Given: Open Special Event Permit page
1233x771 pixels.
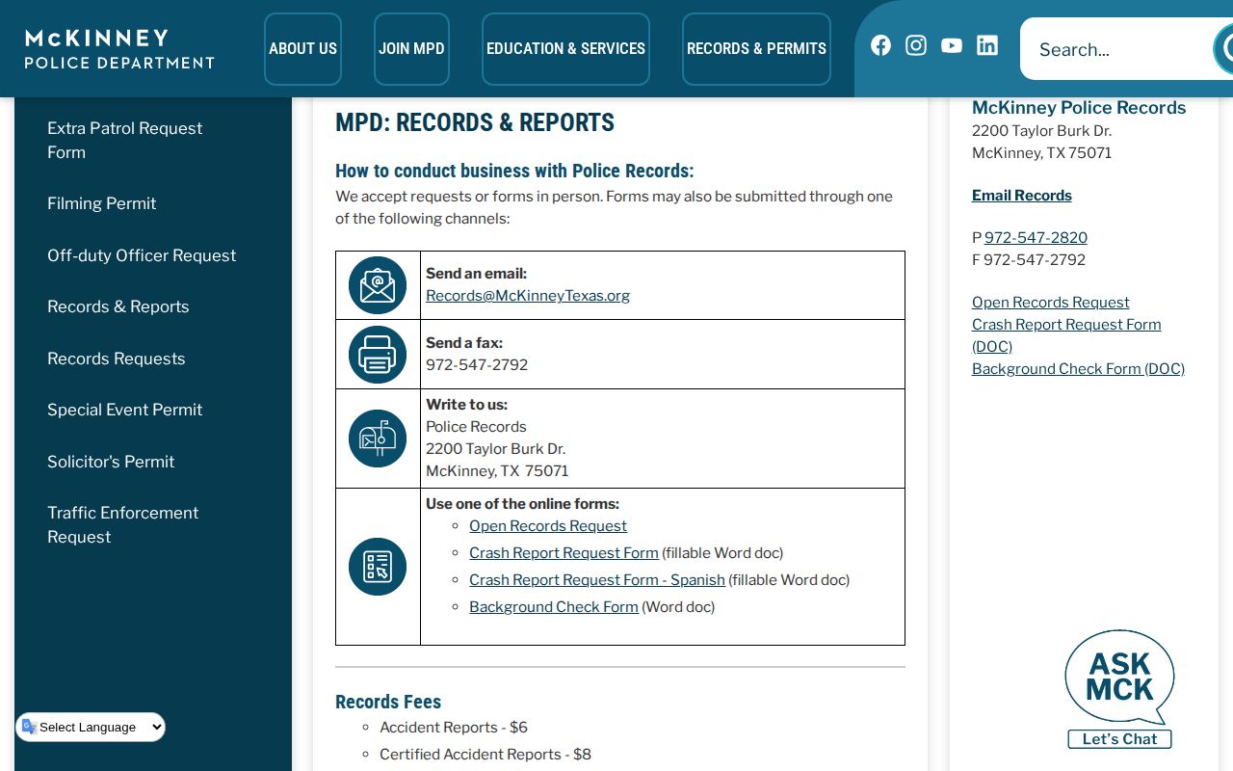Looking at the screenshot, I should (124, 410).
